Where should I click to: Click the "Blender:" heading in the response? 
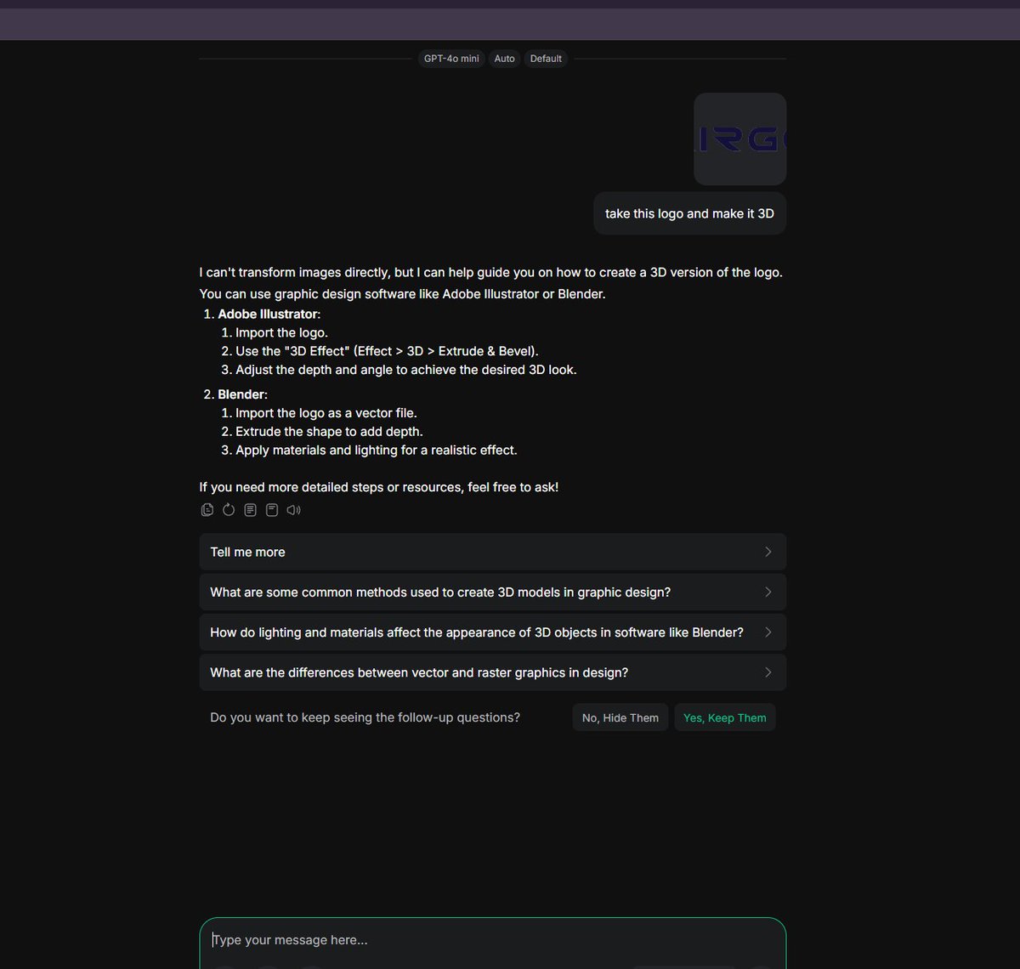(242, 394)
